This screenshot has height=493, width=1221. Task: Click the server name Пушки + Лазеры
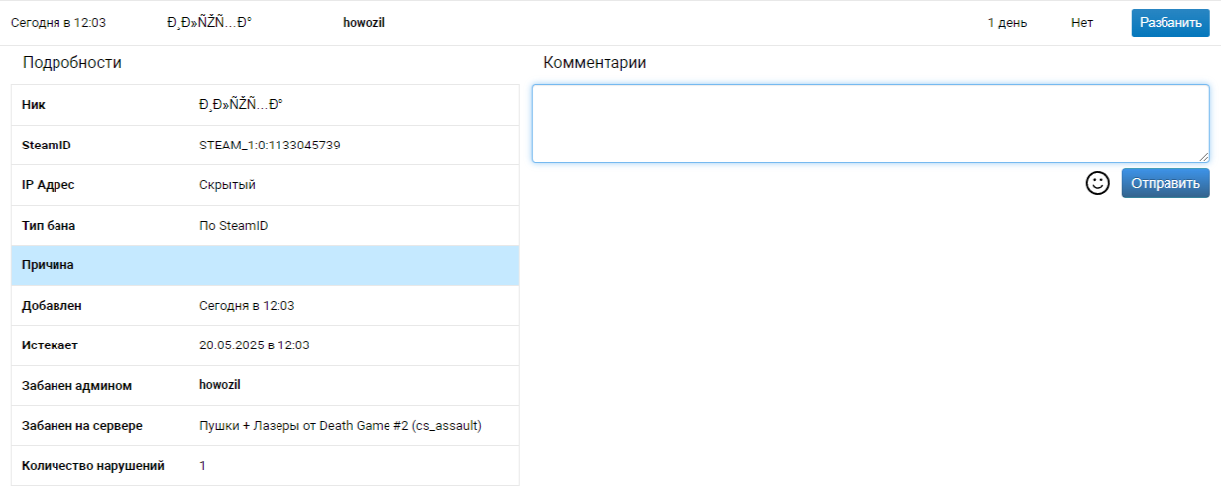click(x=340, y=426)
